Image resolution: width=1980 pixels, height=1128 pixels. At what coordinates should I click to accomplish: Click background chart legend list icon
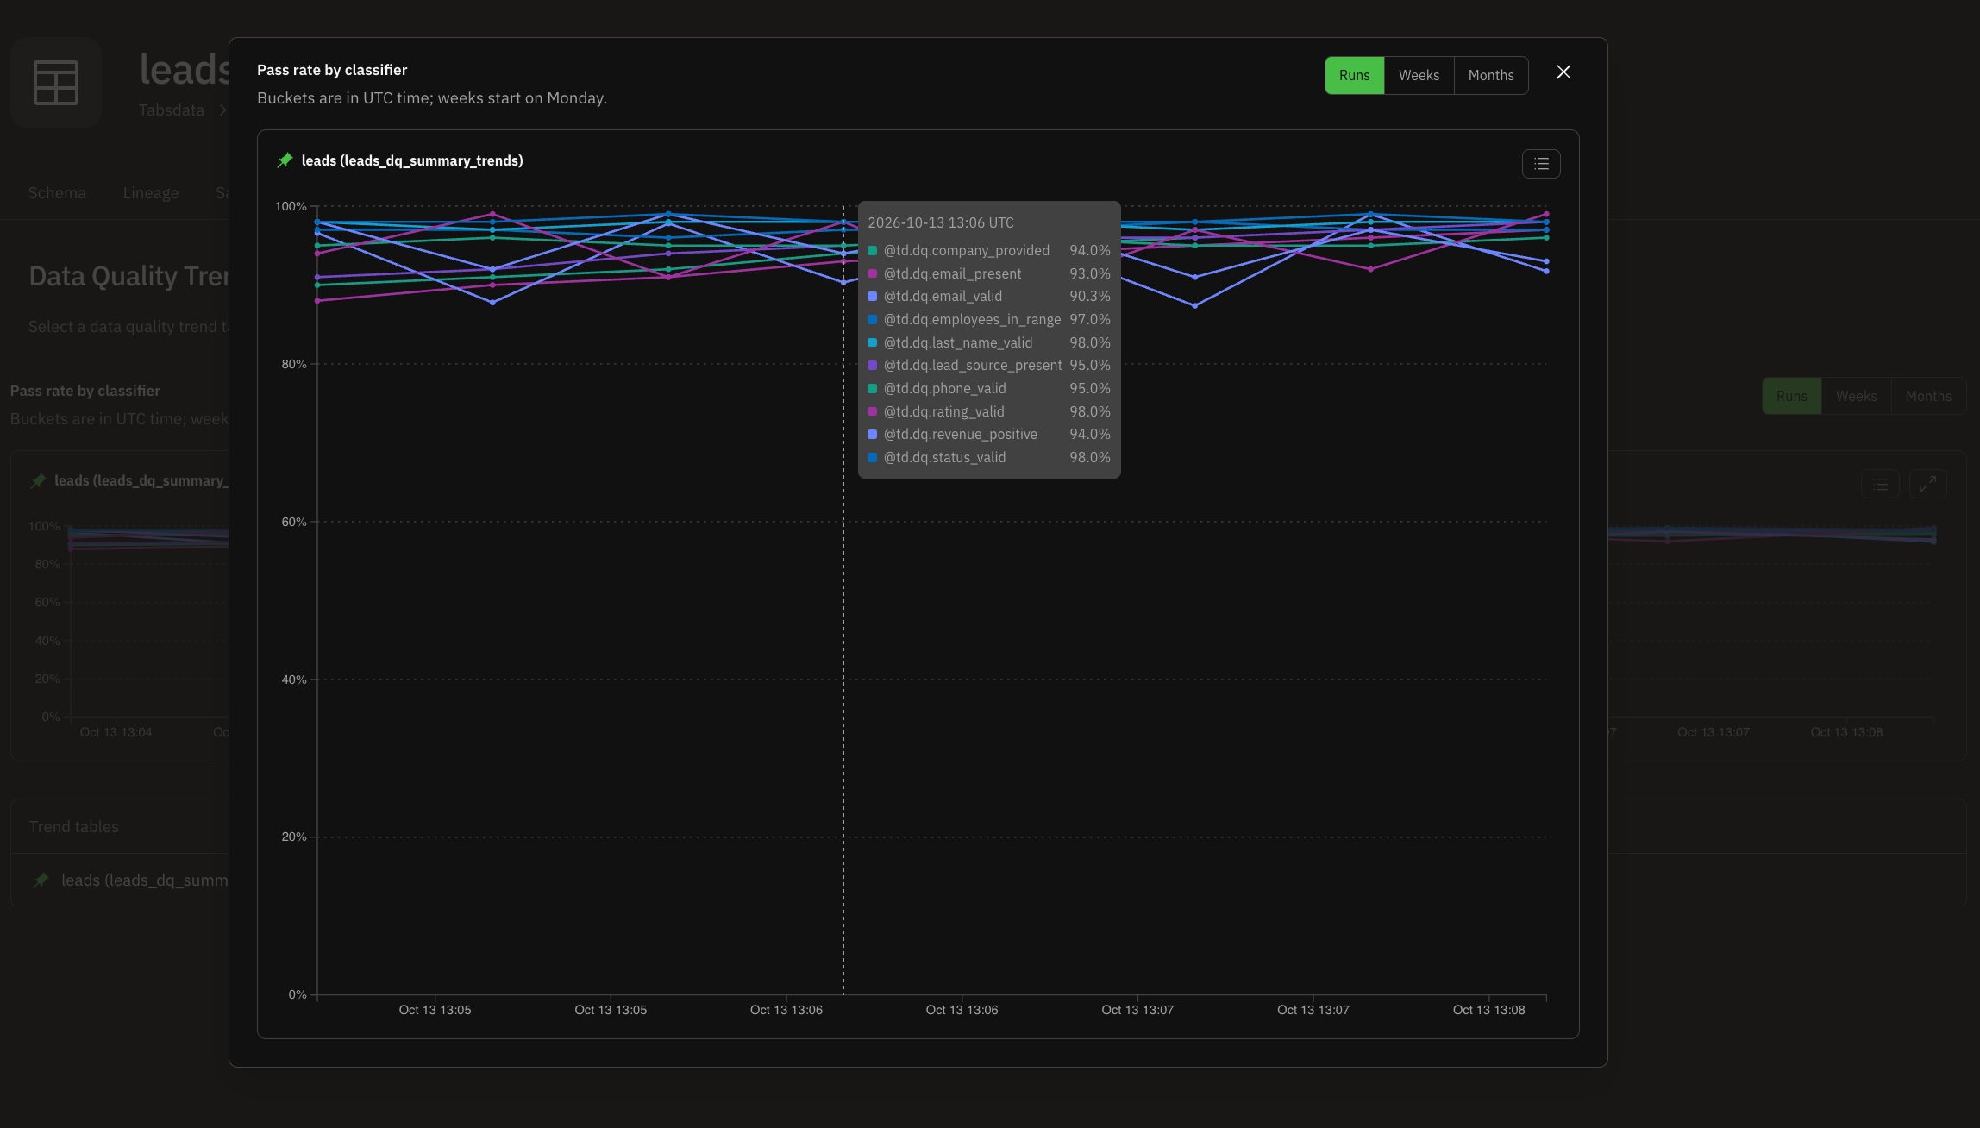pyautogui.click(x=1880, y=484)
